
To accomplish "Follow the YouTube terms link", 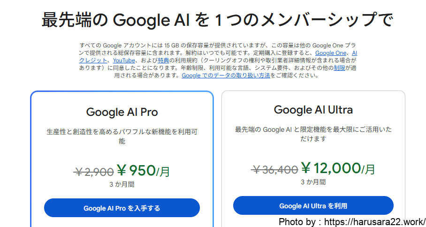I will (x=124, y=61).
